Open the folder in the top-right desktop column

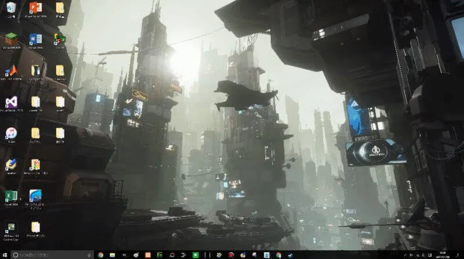pyautogui.click(x=60, y=8)
